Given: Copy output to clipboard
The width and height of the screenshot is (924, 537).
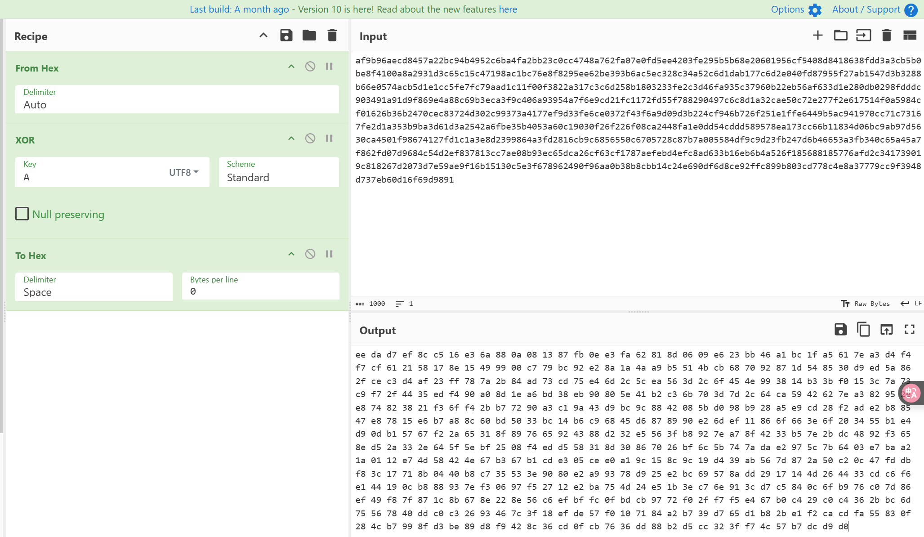Looking at the screenshot, I should [863, 330].
